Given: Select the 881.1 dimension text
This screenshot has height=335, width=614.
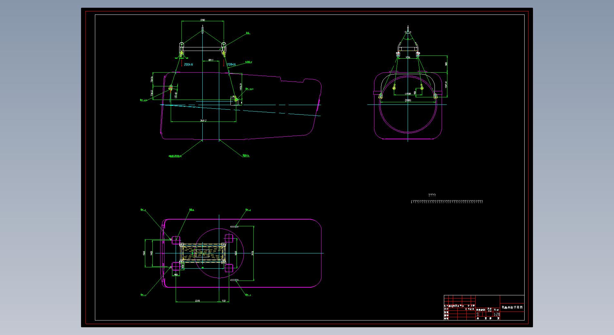Looking at the screenshot, I should click(x=211, y=60).
